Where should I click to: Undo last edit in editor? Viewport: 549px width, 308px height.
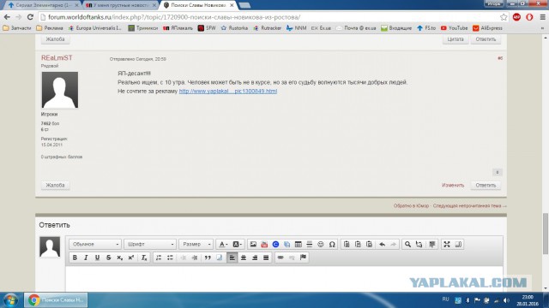(x=382, y=244)
